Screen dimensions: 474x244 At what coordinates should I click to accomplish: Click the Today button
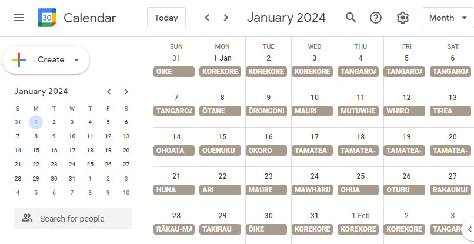(166, 18)
